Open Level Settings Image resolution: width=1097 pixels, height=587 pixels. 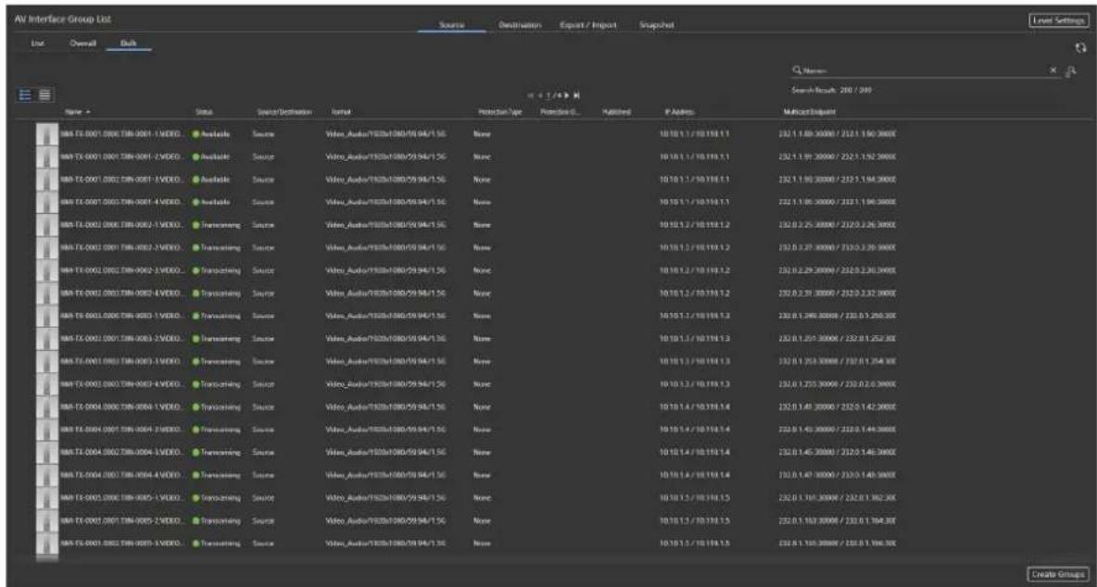click(x=1058, y=21)
